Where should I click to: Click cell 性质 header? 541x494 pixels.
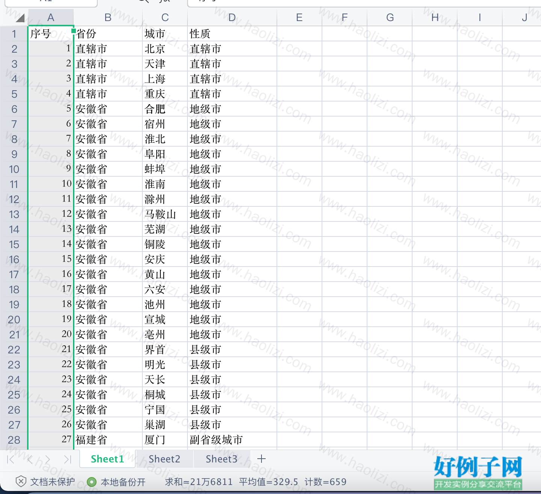point(232,34)
